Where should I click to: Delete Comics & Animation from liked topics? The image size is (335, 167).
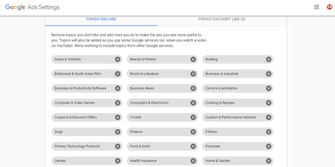click(268, 88)
